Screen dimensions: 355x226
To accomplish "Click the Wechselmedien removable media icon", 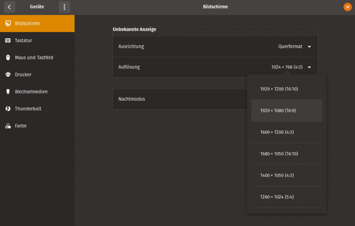I will pyautogui.click(x=8, y=92).
